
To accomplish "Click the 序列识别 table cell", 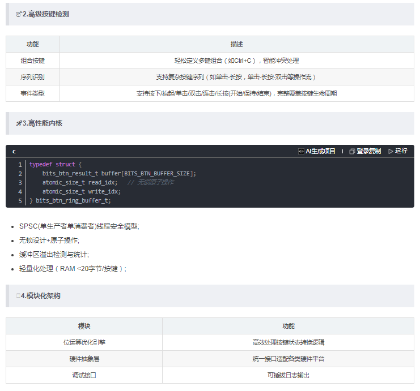I will (32, 77).
